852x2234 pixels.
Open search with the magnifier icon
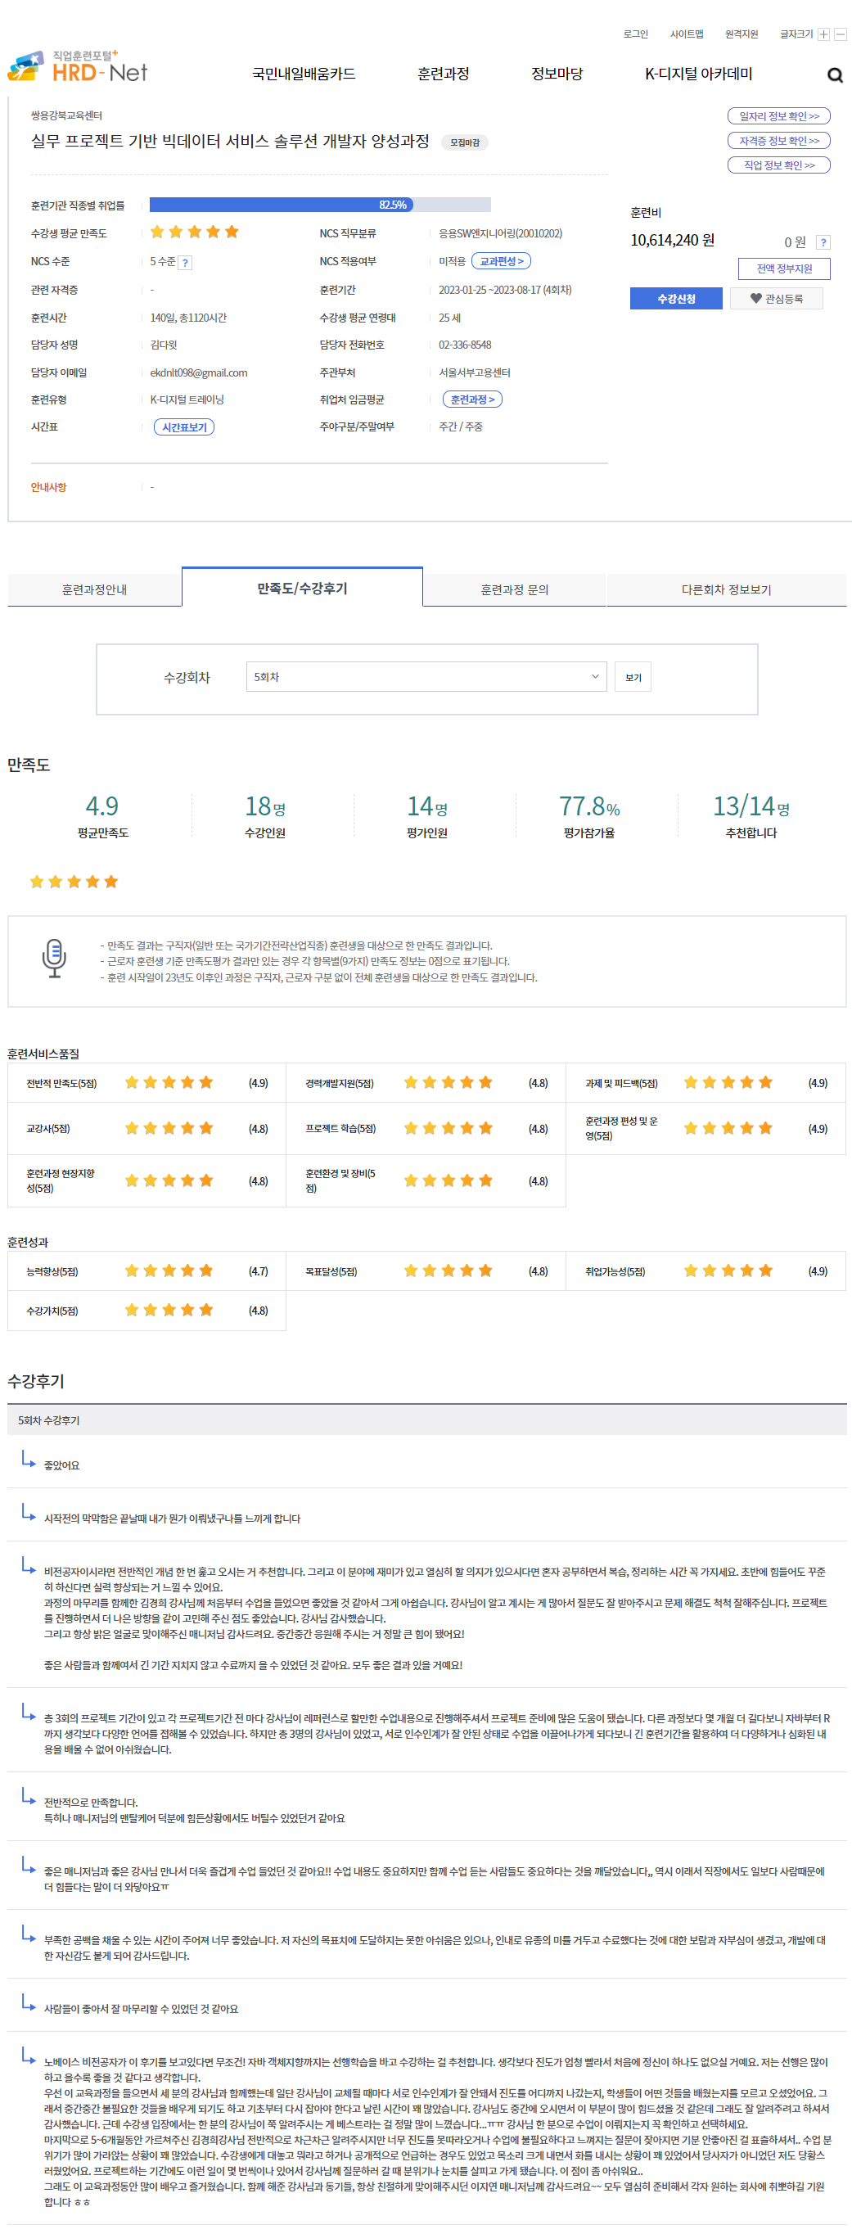click(x=834, y=75)
